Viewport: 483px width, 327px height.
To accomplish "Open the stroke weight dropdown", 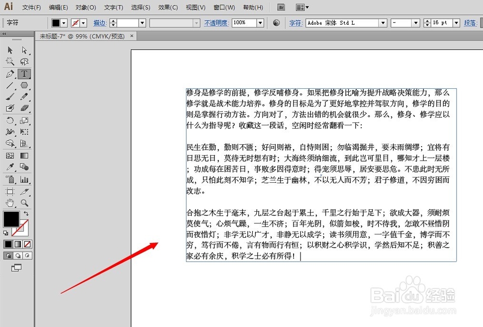I will tap(142, 23).
